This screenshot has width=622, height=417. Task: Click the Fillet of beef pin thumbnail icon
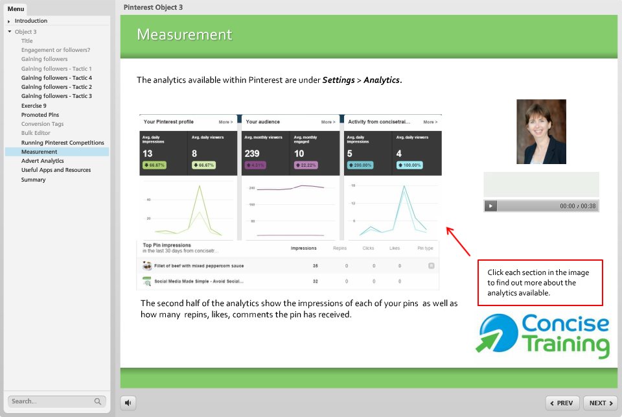147,265
